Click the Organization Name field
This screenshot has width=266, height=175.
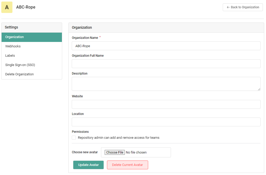[x=166, y=46]
